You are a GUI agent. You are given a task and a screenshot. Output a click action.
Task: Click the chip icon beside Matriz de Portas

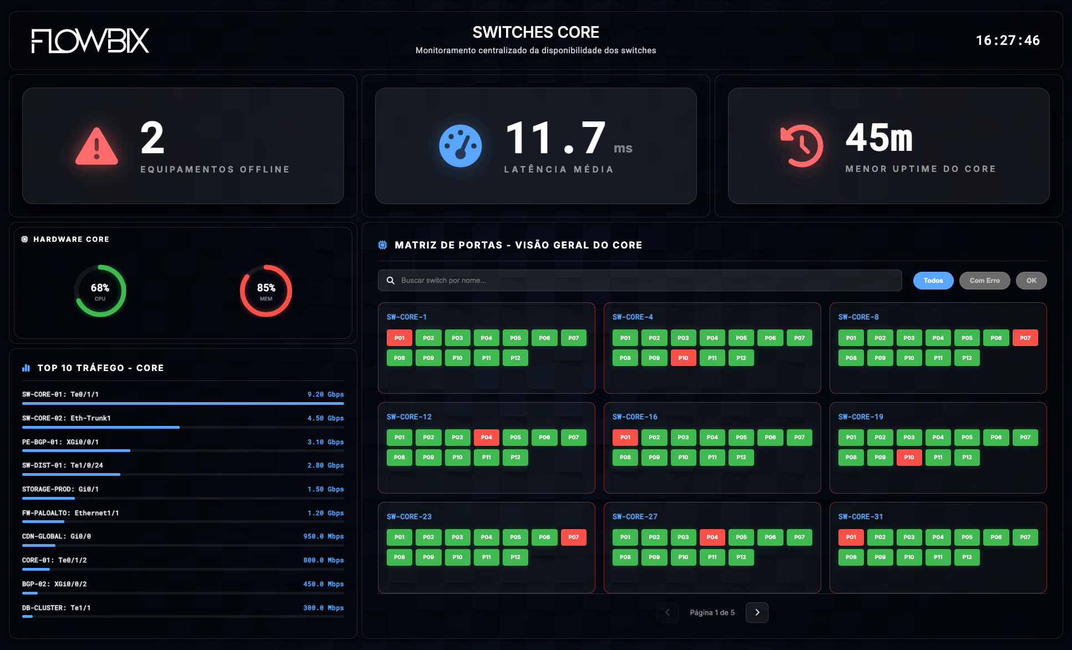pyautogui.click(x=382, y=245)
